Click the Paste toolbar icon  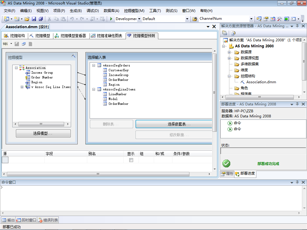click(63, 19)
